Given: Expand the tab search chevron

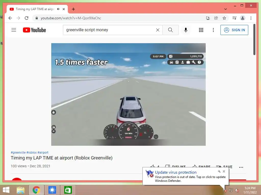Looking at the screenshot, I should coord(226,9).
